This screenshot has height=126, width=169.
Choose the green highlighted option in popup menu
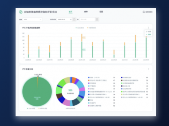[148, 35]
